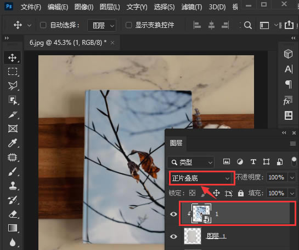The image size is (299, 250).
Task: Toggle the layer filter on/off switch
Action: (294, 161)
